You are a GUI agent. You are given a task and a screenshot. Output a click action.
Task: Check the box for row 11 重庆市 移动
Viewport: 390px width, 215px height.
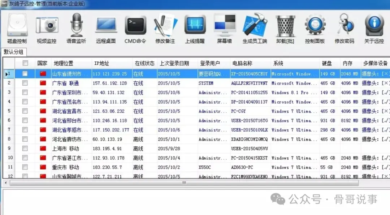[x=25, y=167]
